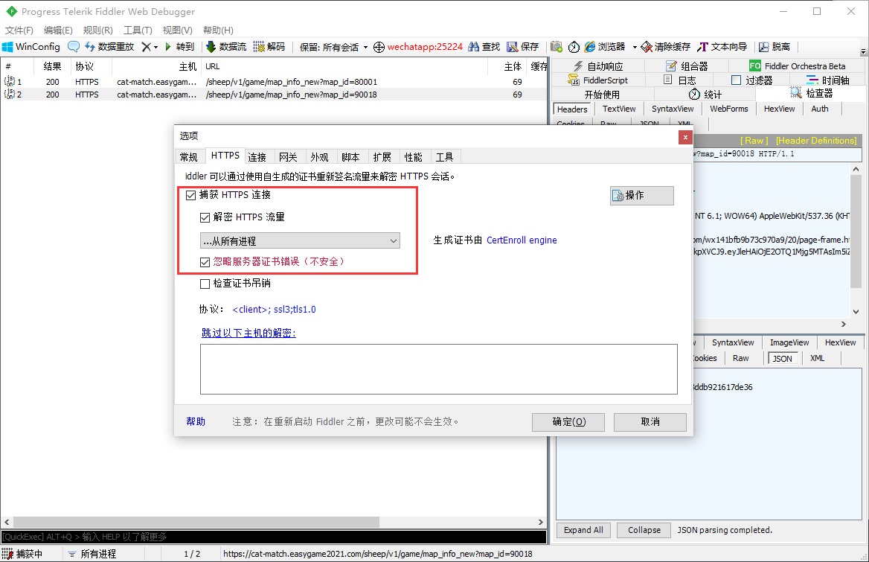Image resolution: width=869 pixels, height=562 pixels.
Task: Open the 自动响应 lightning tab
Action: (x=598, y=66)
